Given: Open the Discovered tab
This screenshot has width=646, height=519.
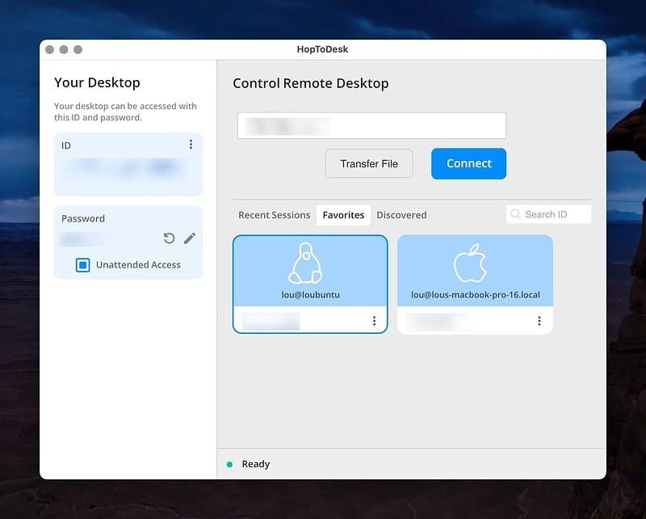Looking at the screenshot, I should 401,215.
